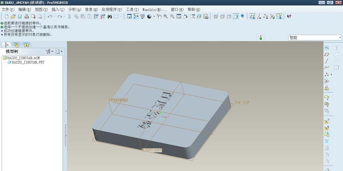The height and width of the screenshot is (171, 343).
Task: Select the shaded sphere appearance icon
Action: pos(150,16)
